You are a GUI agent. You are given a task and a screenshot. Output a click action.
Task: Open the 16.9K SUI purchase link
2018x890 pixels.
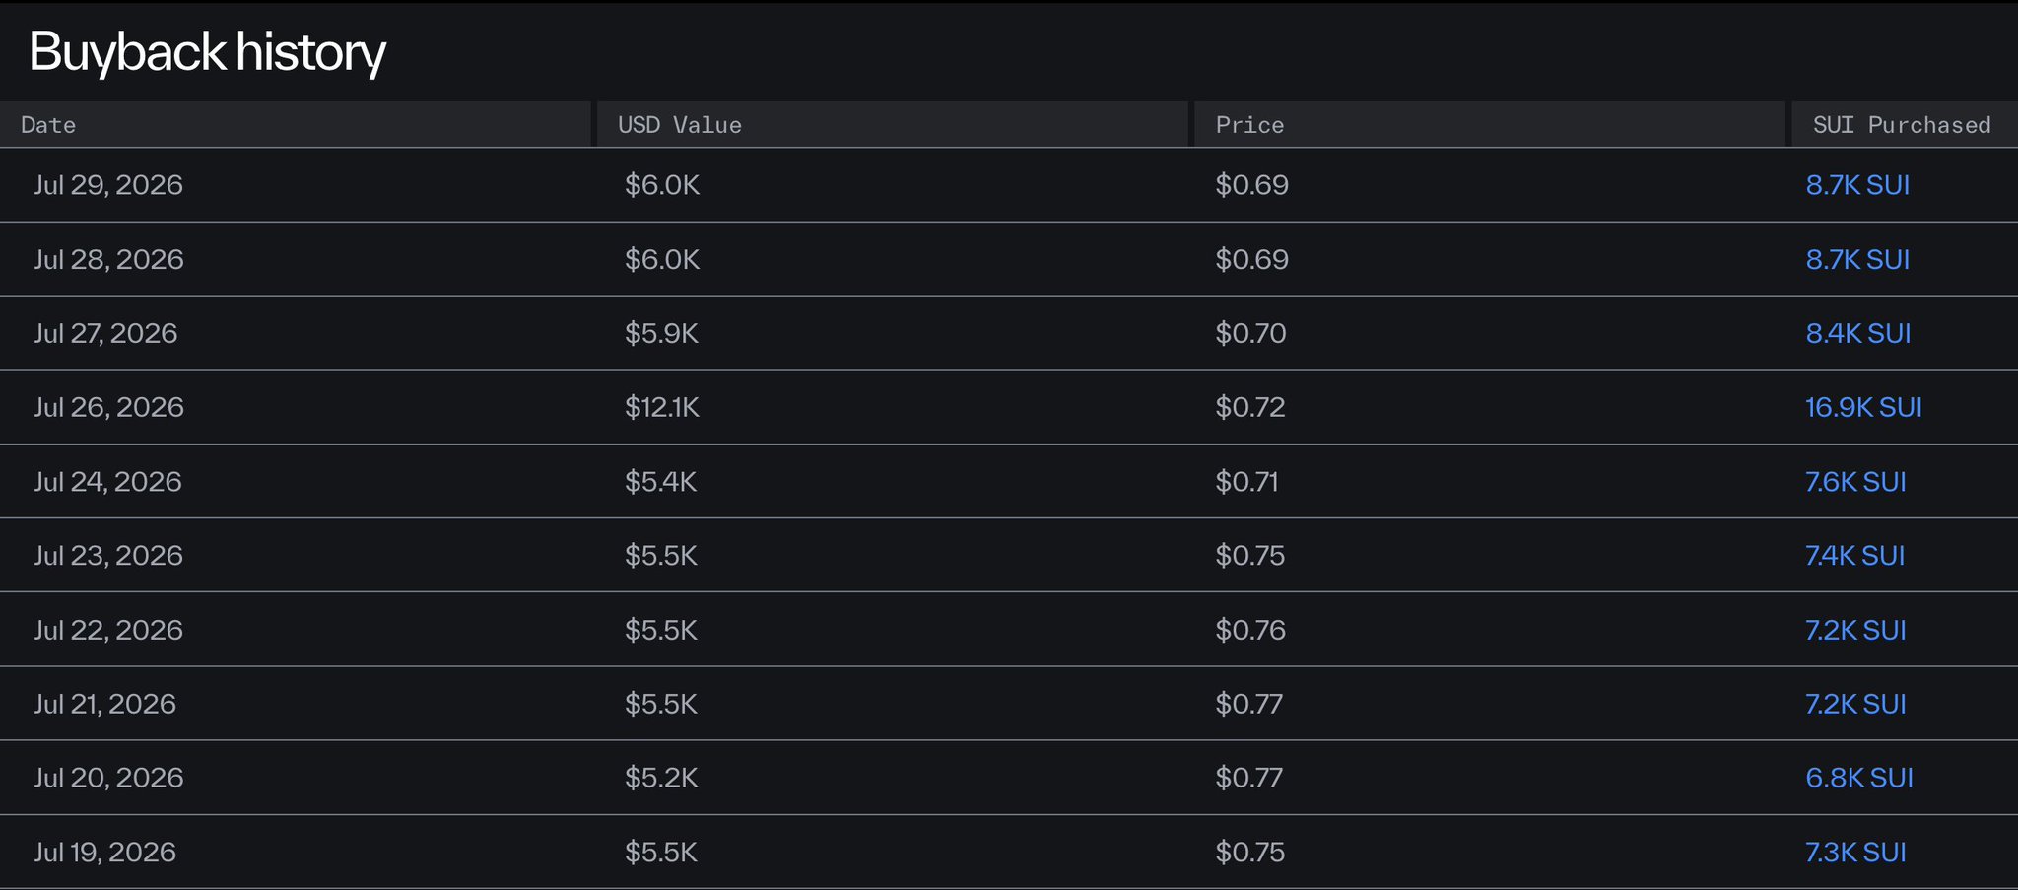(1863, 407)
